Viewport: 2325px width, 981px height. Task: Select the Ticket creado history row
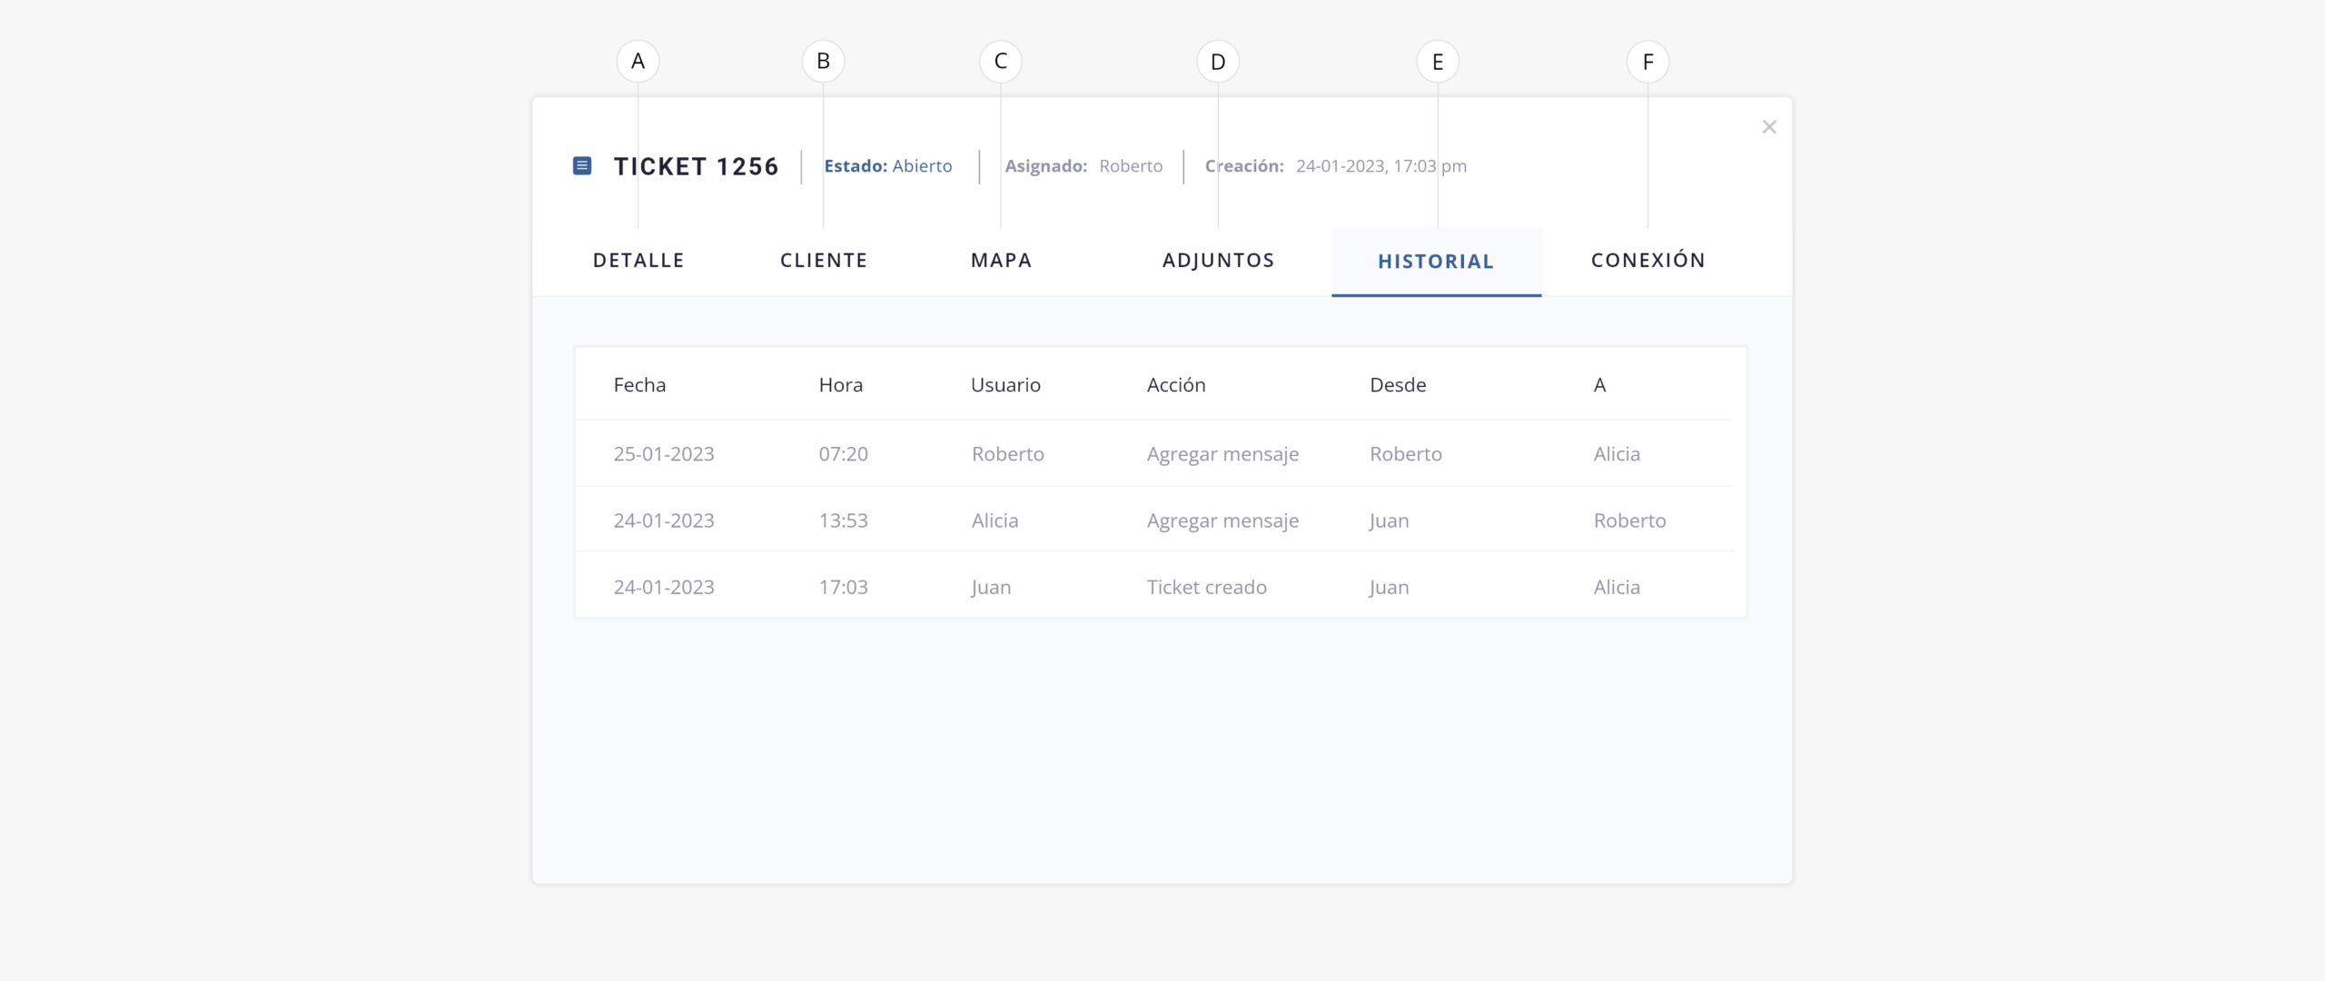1206,588
